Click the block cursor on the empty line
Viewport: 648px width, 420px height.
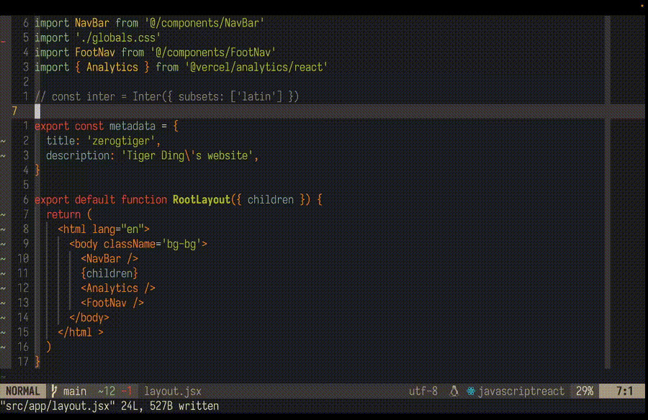pos(37,111)
